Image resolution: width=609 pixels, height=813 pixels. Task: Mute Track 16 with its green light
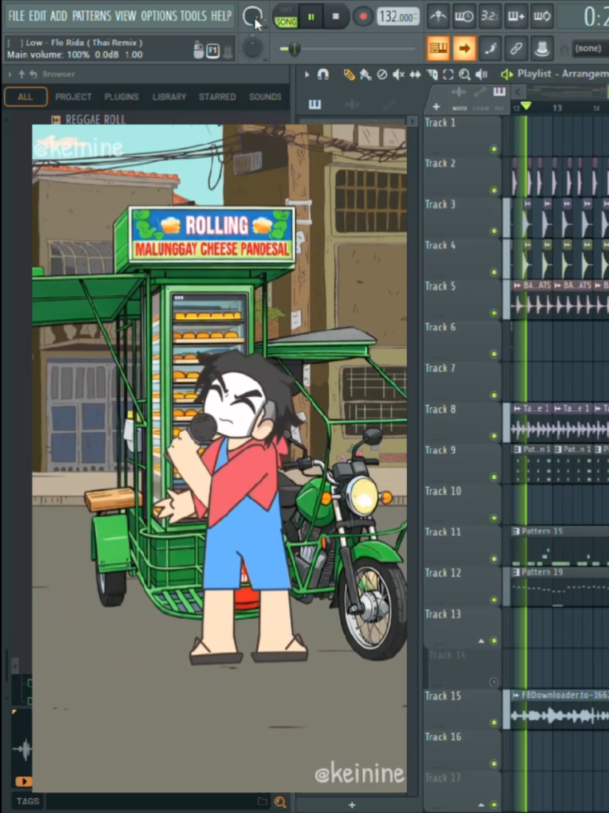[x=494, y=764]
